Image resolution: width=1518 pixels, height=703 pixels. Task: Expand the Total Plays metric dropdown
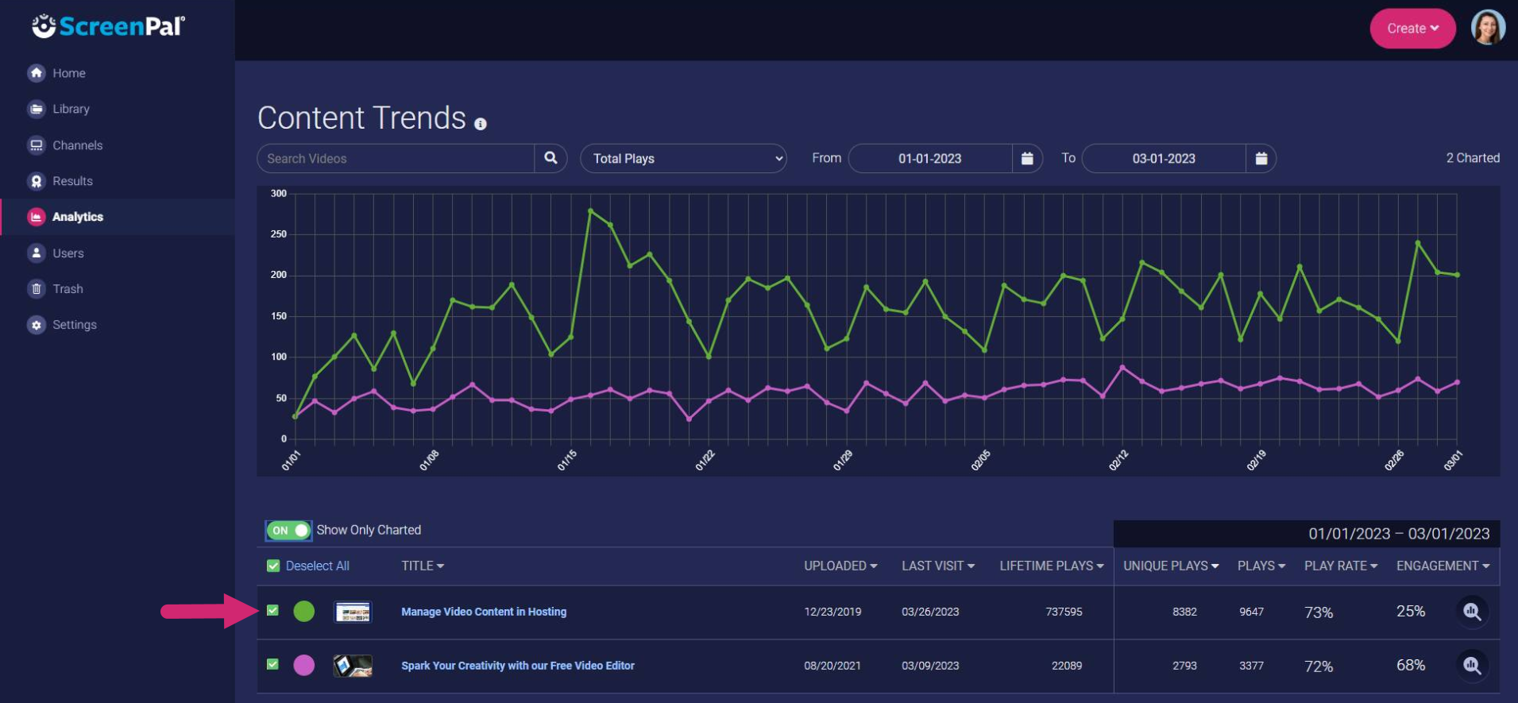(x=683, y=158)
